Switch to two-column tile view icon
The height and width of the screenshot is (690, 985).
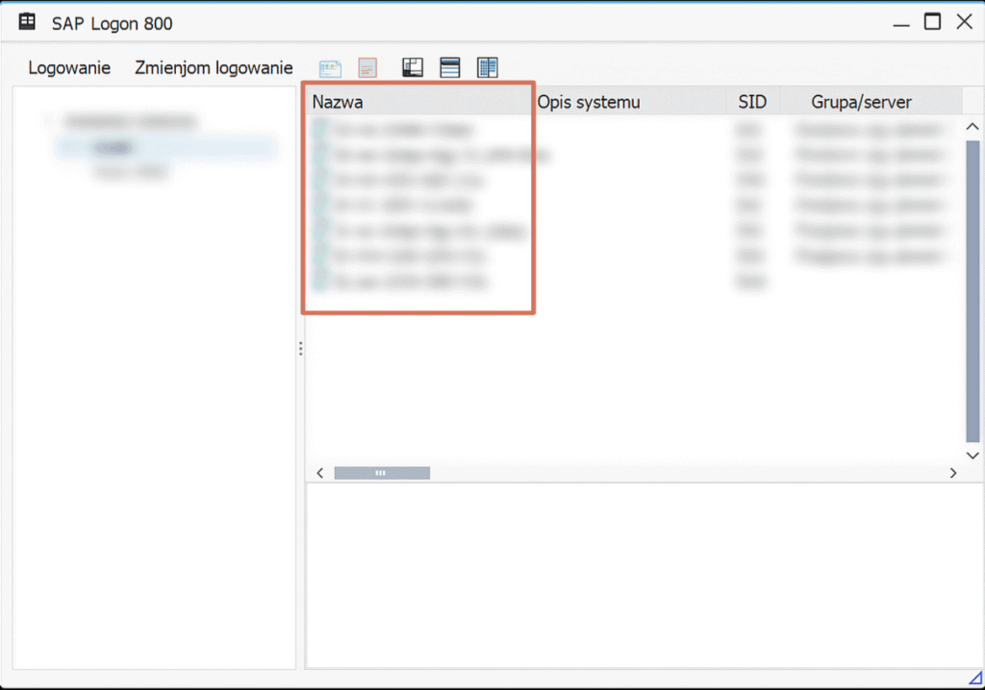click(488, 67)
